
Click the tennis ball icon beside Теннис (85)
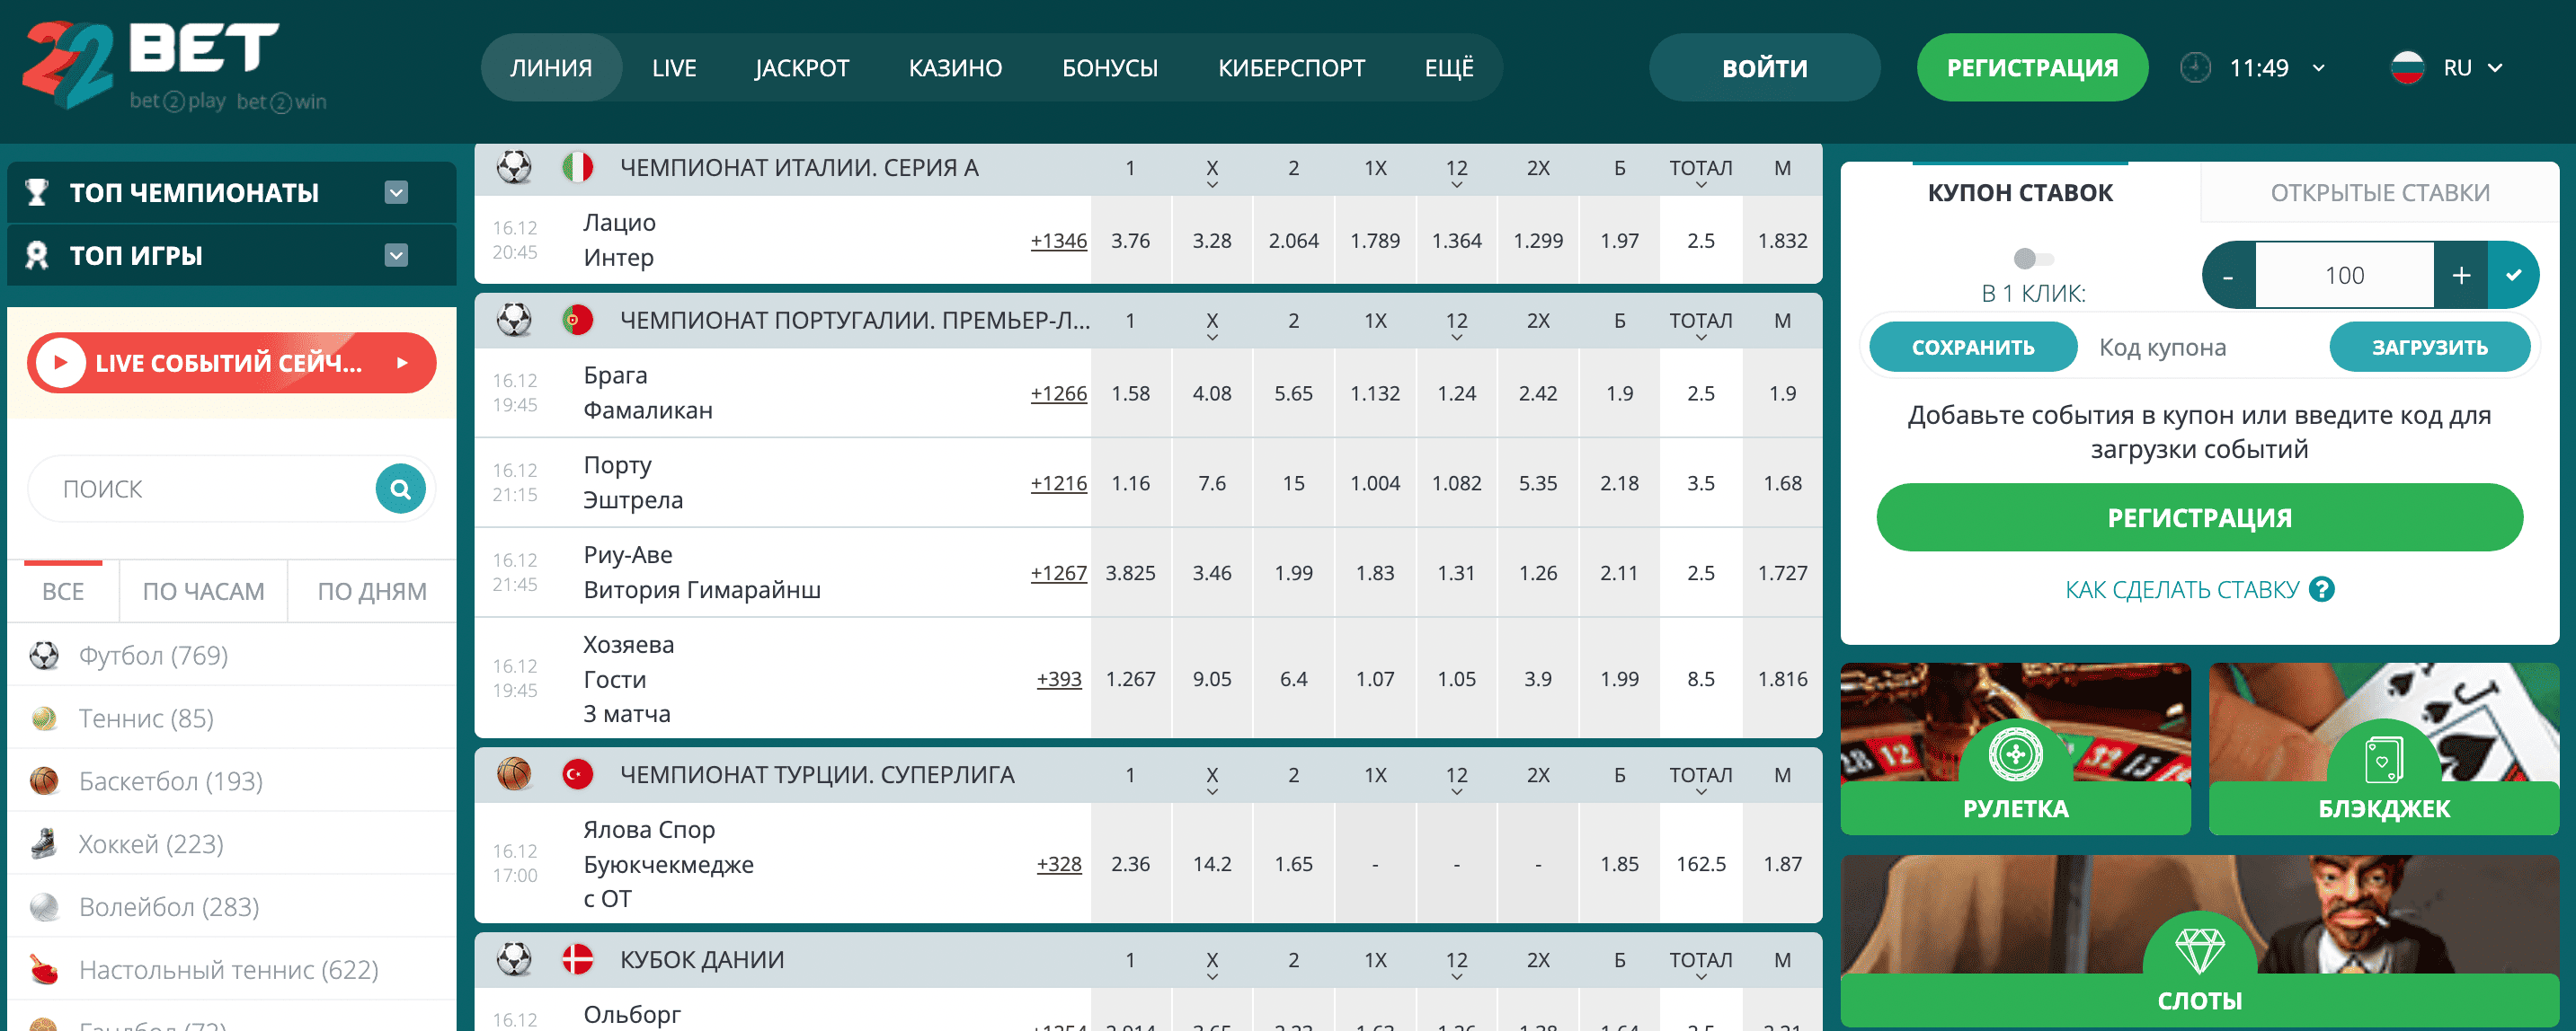[x=44, y=718]
